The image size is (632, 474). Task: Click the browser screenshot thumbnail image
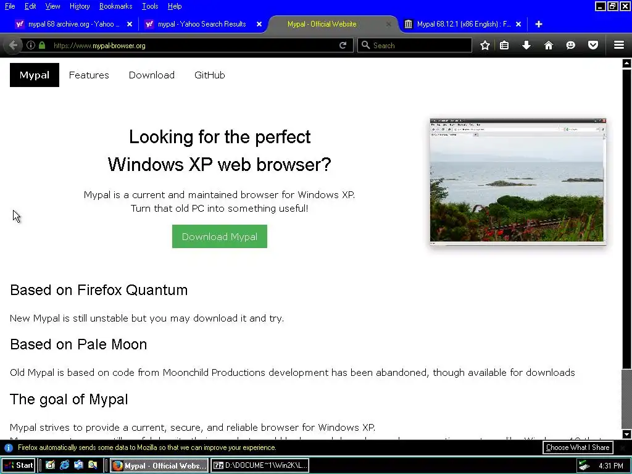pyautogui.click(x=518, y=181)
